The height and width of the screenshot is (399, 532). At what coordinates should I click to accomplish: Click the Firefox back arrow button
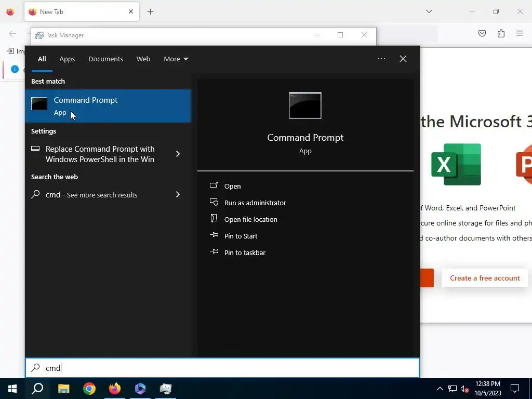(12, 34)
